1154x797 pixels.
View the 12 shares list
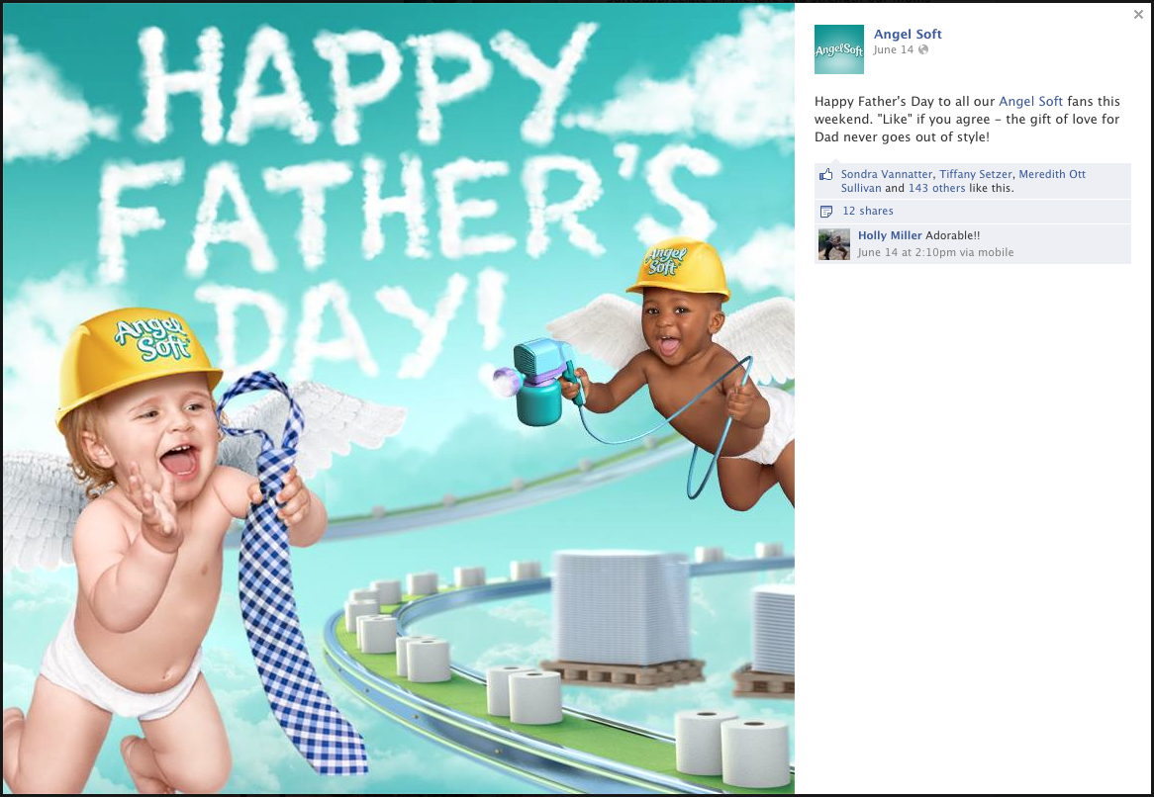point(868,211)
